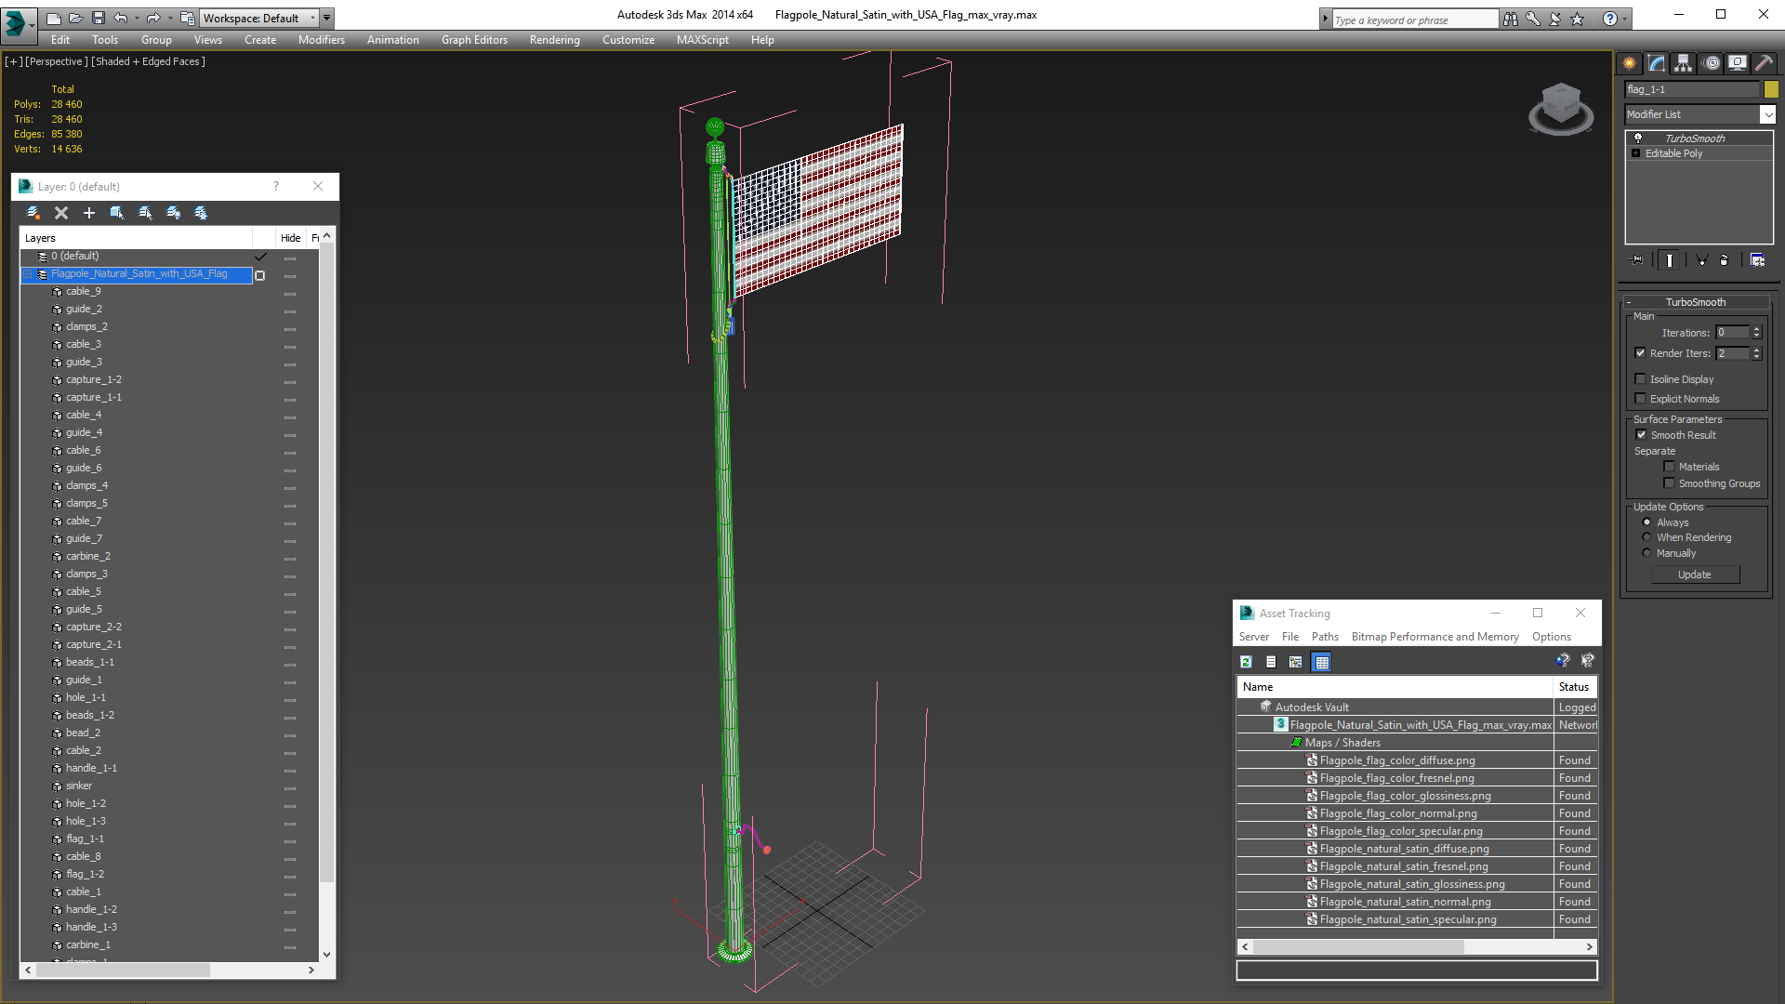
Task: Open the Hierarchy panel tab icon
Action: (x=1683, y=63)
